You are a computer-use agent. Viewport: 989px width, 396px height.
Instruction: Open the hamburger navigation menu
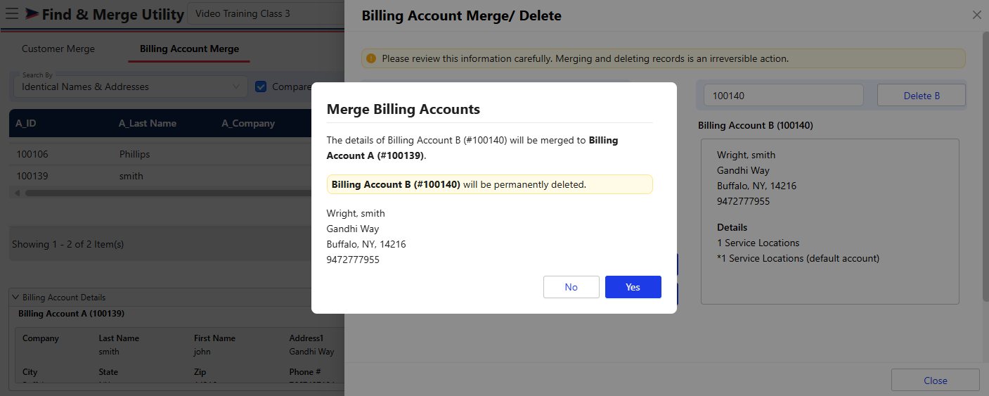click(x=12, y=13)
